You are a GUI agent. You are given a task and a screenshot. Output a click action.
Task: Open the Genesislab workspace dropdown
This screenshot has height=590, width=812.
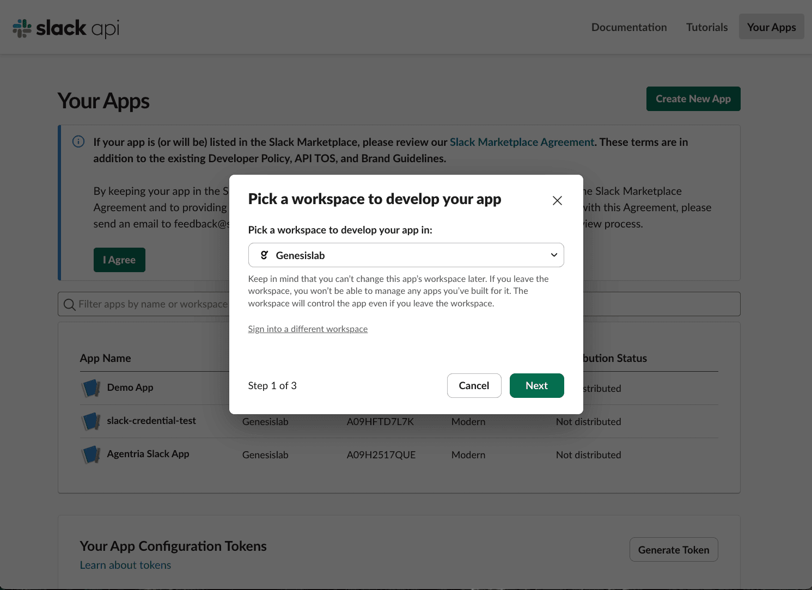(406, 255)
